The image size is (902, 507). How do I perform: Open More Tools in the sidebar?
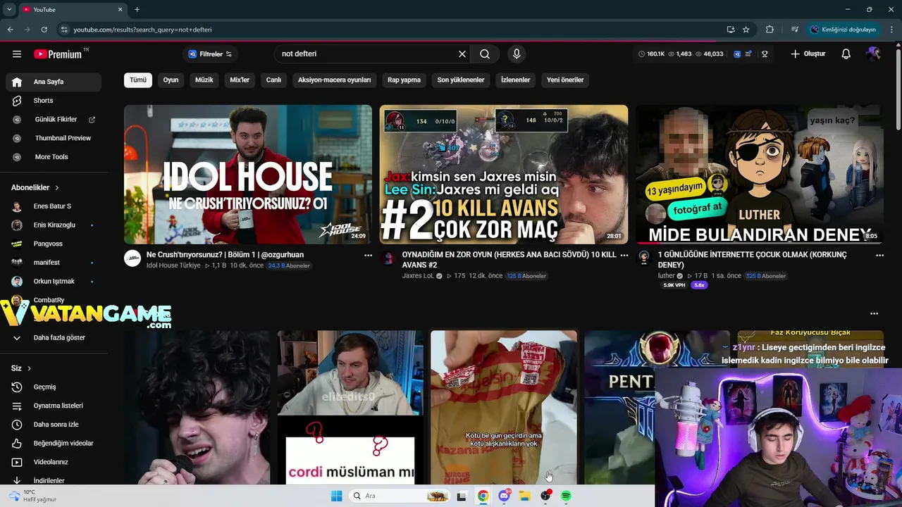54,157
